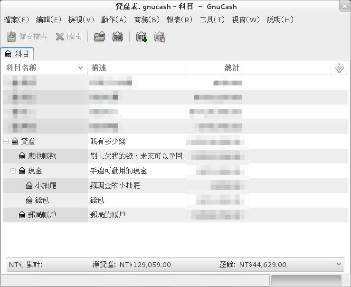Open summary bar currency dropdown
The image size is (351, 287).
[339, 264]
